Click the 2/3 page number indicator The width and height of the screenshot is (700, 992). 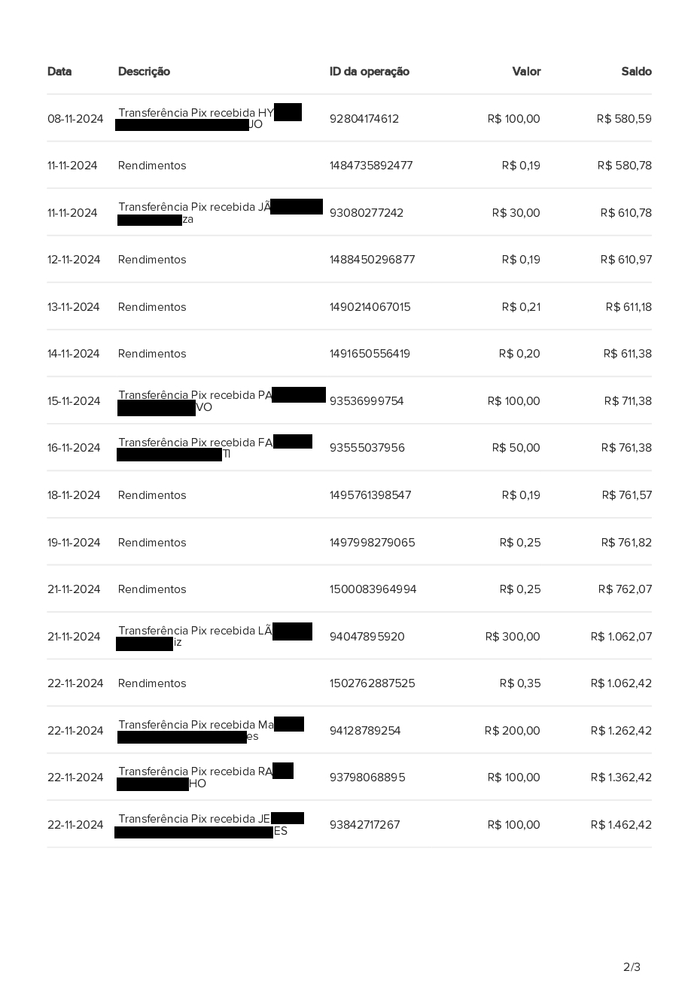pyautogui.click(x=632, y=967)
